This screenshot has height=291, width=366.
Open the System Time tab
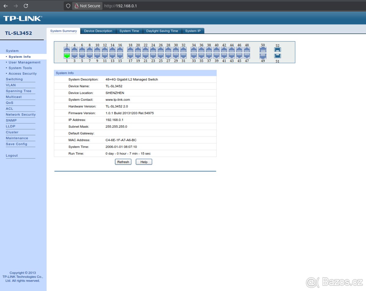tap(129, 31)
